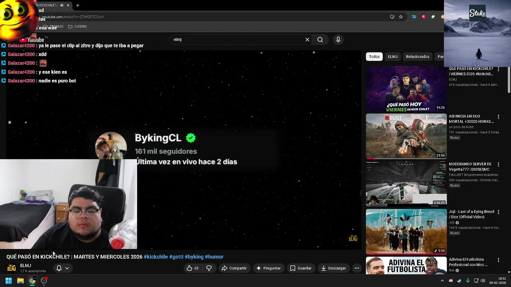Click the sidebar scrollbar thumb
This screenshot has height=287, width=511.
click(x=509, y=80)
